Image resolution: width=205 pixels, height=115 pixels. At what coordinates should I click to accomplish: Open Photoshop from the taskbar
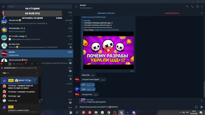click(x=127, y=112)
